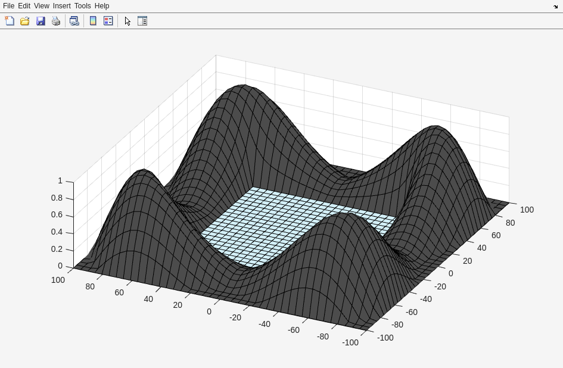
Task: Open the Property Inspector from the toolbar
Action: pyautogui.click(x=142, y=21)
